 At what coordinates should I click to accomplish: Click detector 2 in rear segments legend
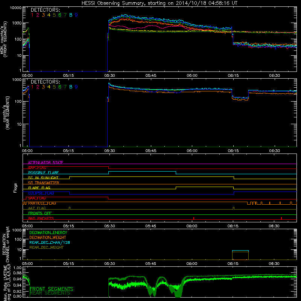pyautogui.click(x=38, y=87)
